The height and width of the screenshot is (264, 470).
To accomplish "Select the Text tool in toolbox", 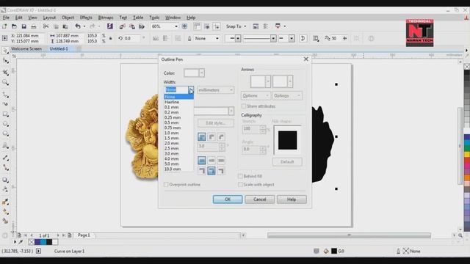I will coord(5,146).
